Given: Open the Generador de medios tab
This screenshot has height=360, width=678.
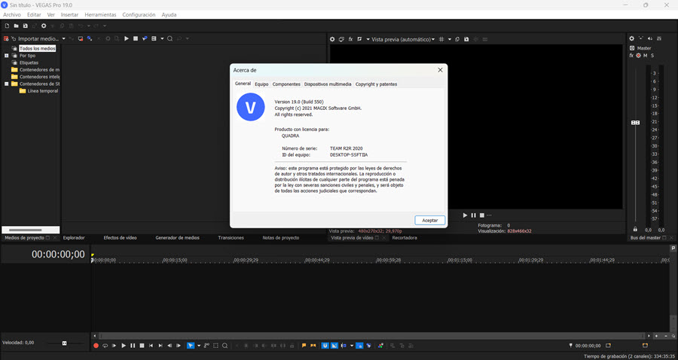Looking at the screenshot, I should pos(177,238).
